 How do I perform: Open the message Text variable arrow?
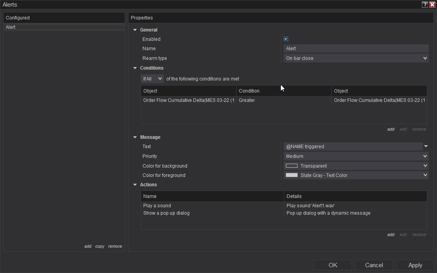coord(426,147)
